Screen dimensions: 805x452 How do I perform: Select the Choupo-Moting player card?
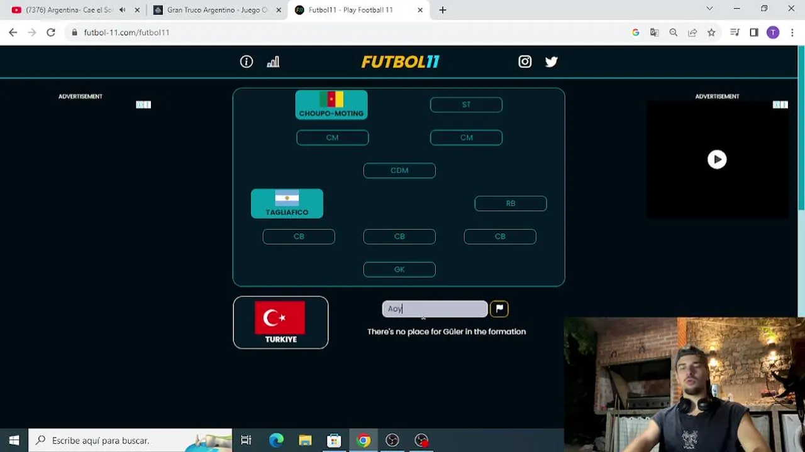331,105
